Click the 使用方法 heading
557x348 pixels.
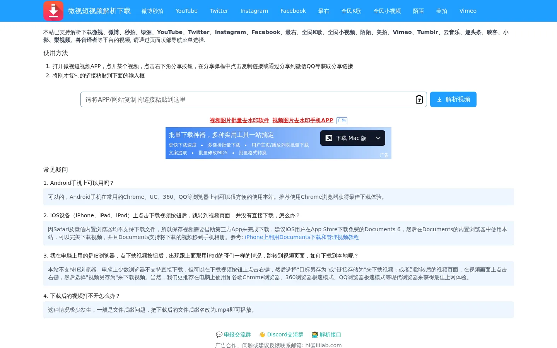(56, 53)
